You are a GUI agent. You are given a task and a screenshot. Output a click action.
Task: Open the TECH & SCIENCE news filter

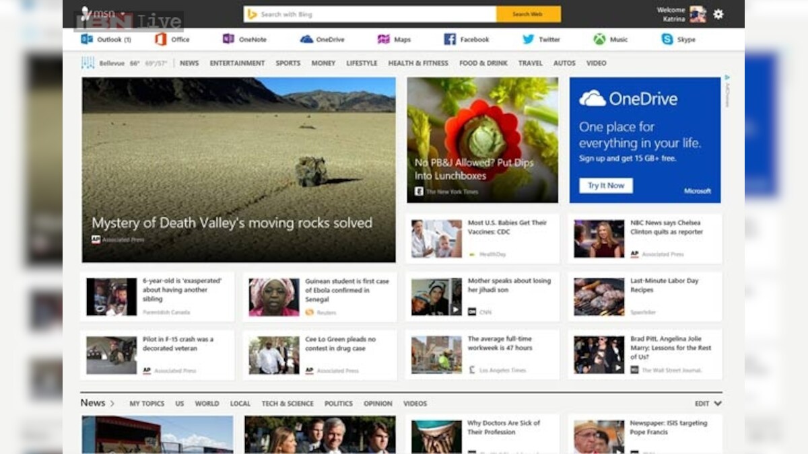point(286,404)
